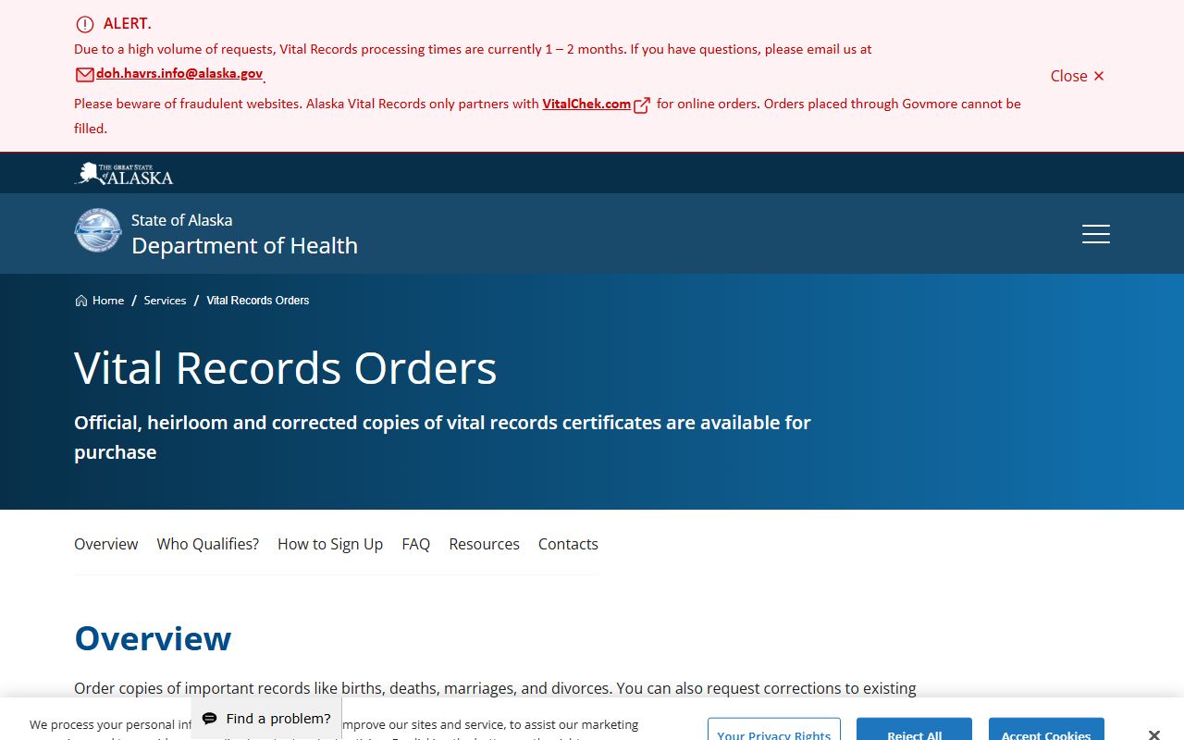Image resolution: width=1184 pixels, height=740 pixels.
Task: Email doh.havrs.info@alaska.gov link
Action: (x=179, y=74)
